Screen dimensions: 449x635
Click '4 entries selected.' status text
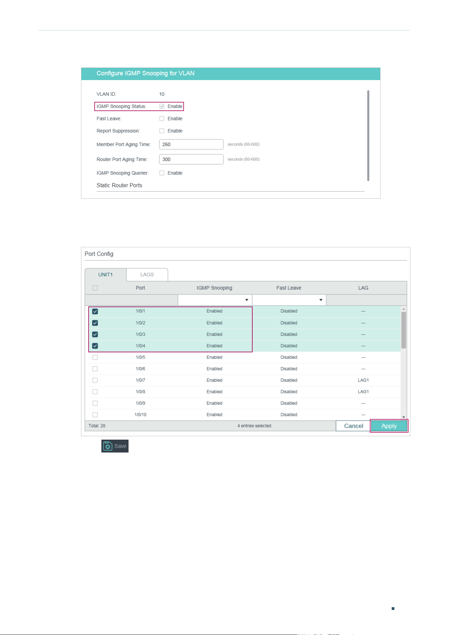[x=255, y=426]
